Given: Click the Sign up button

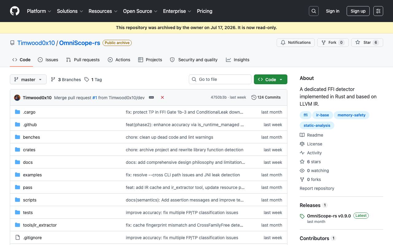Looking at the screenshot, I should [x=358, y=11].
